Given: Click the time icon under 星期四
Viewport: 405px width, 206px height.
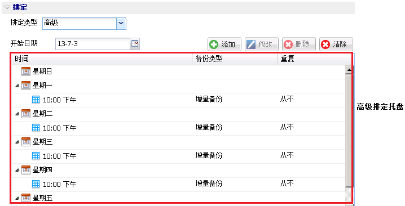Looking at the screenshot, I should click(36, 184).
